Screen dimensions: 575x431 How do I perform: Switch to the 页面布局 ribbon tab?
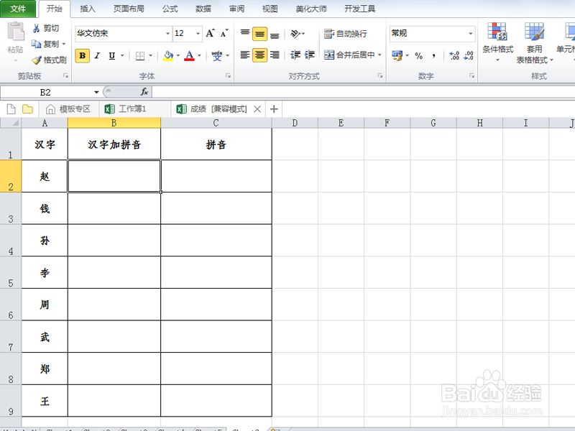(129, 9)
